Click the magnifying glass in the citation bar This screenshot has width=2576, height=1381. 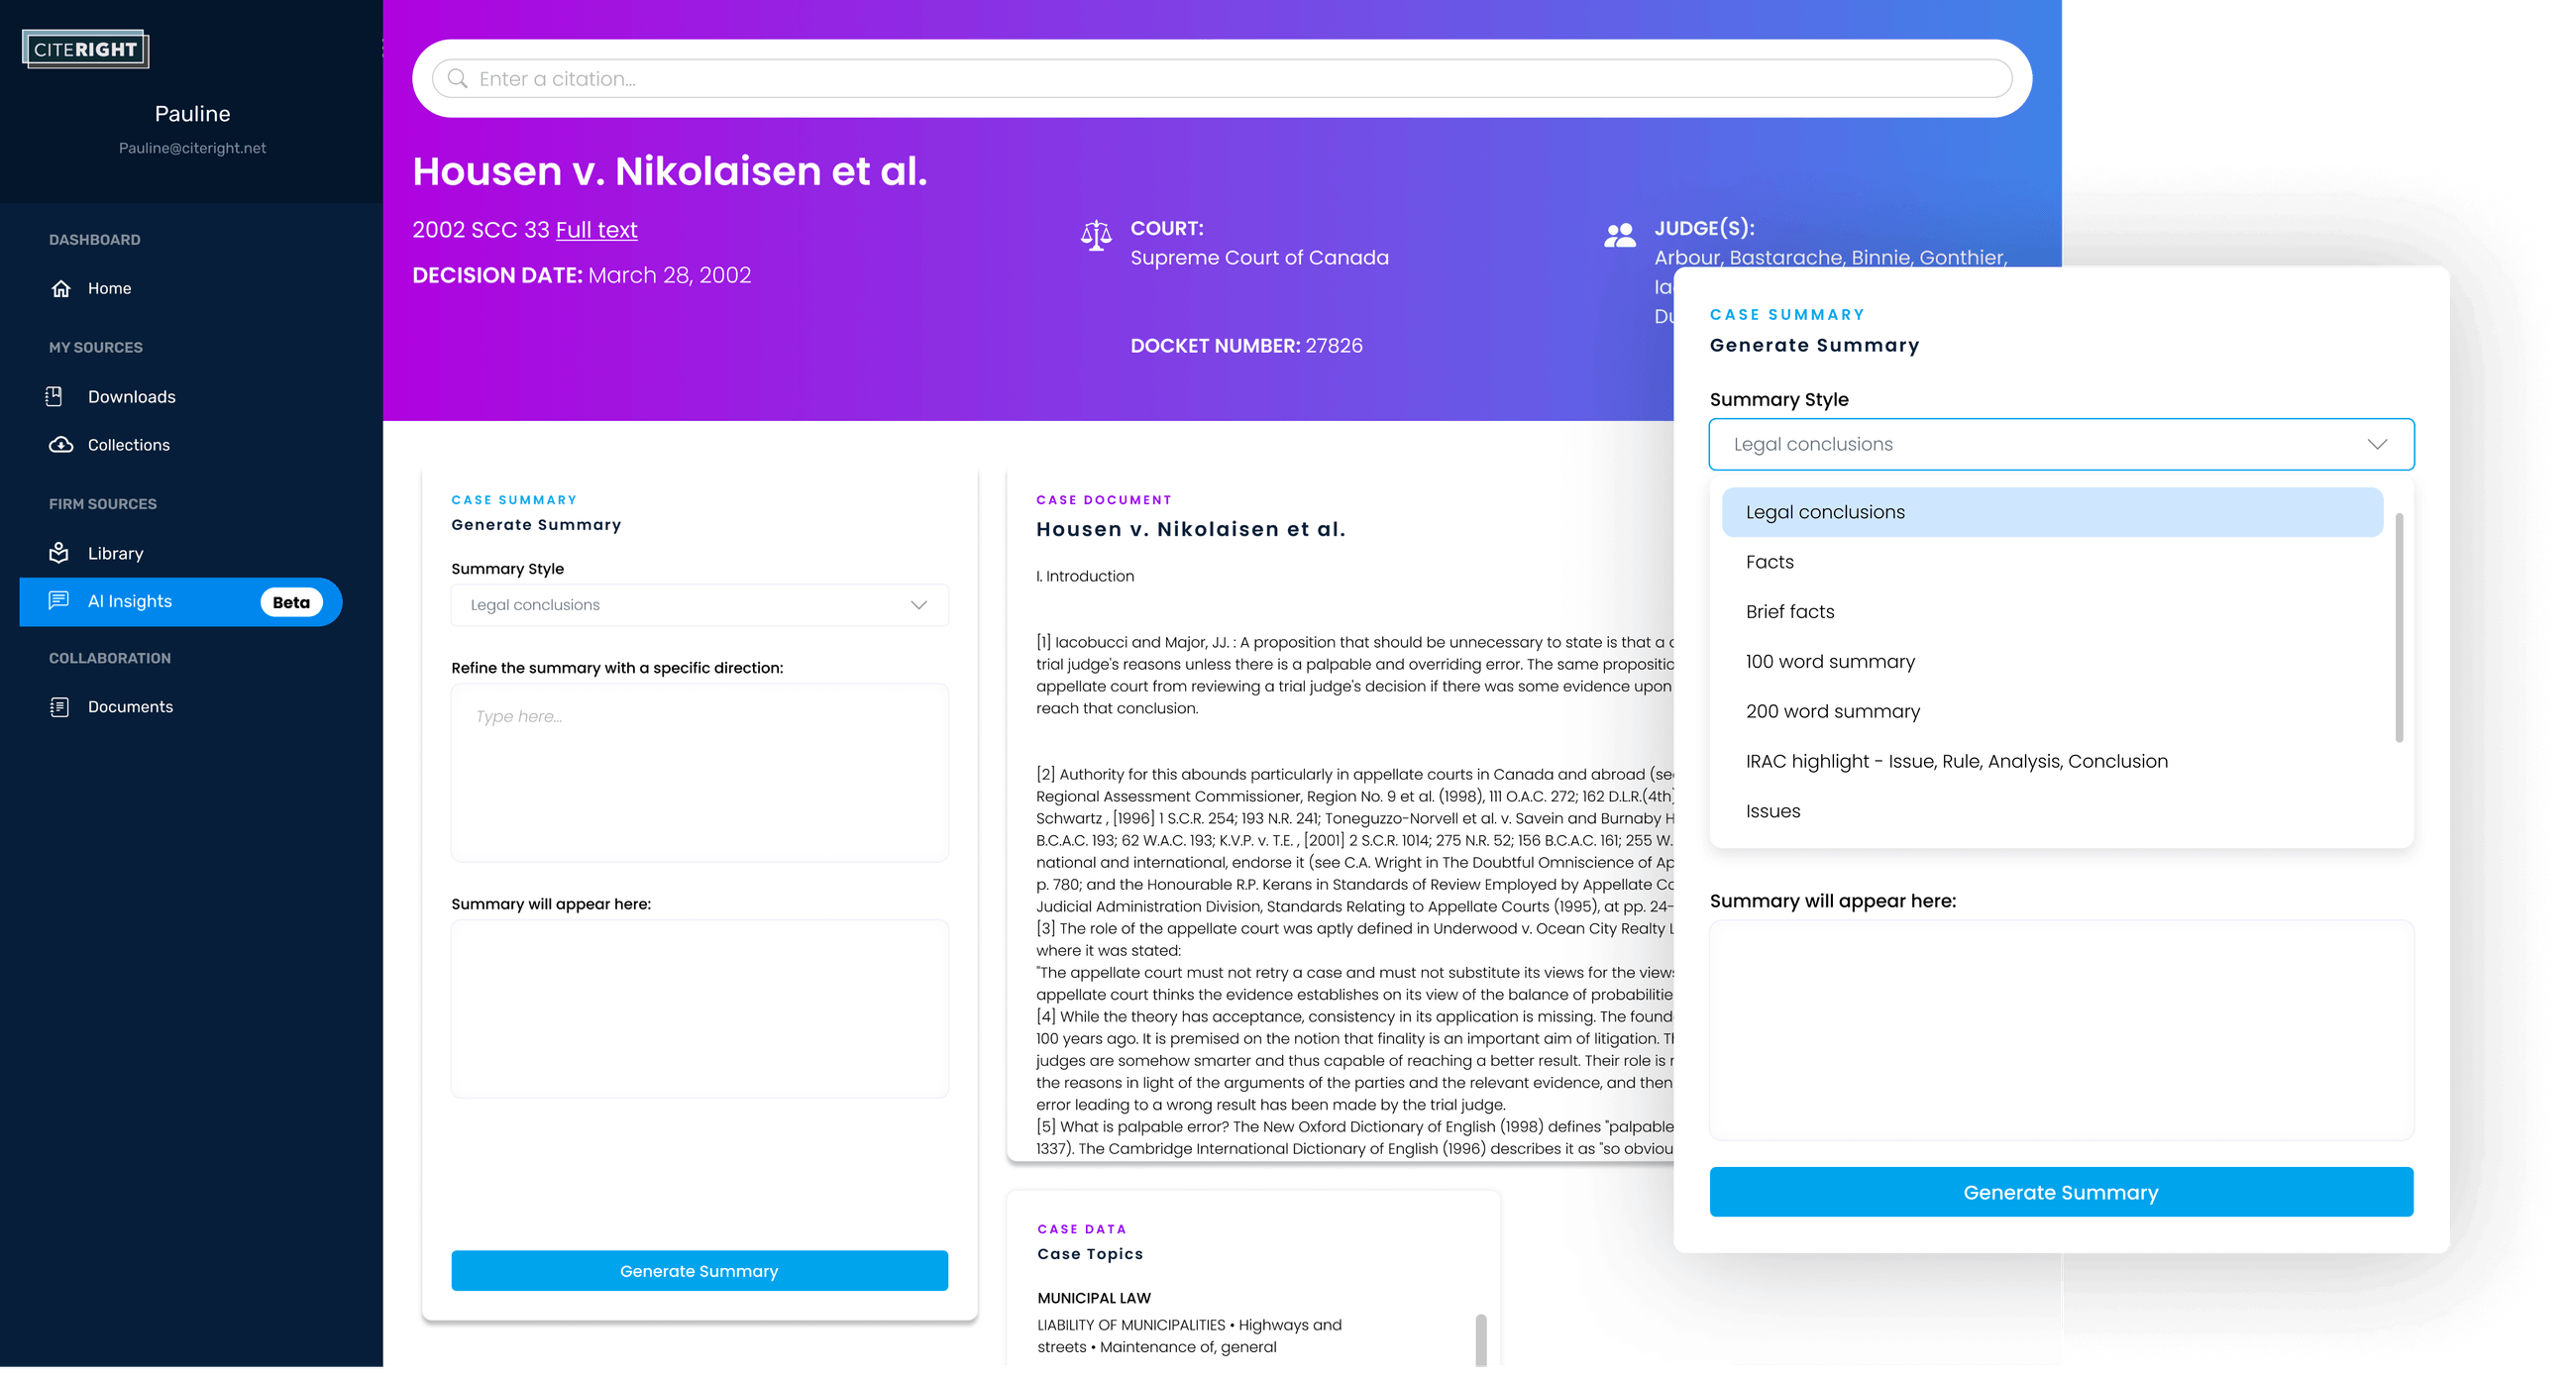point(458,78)
